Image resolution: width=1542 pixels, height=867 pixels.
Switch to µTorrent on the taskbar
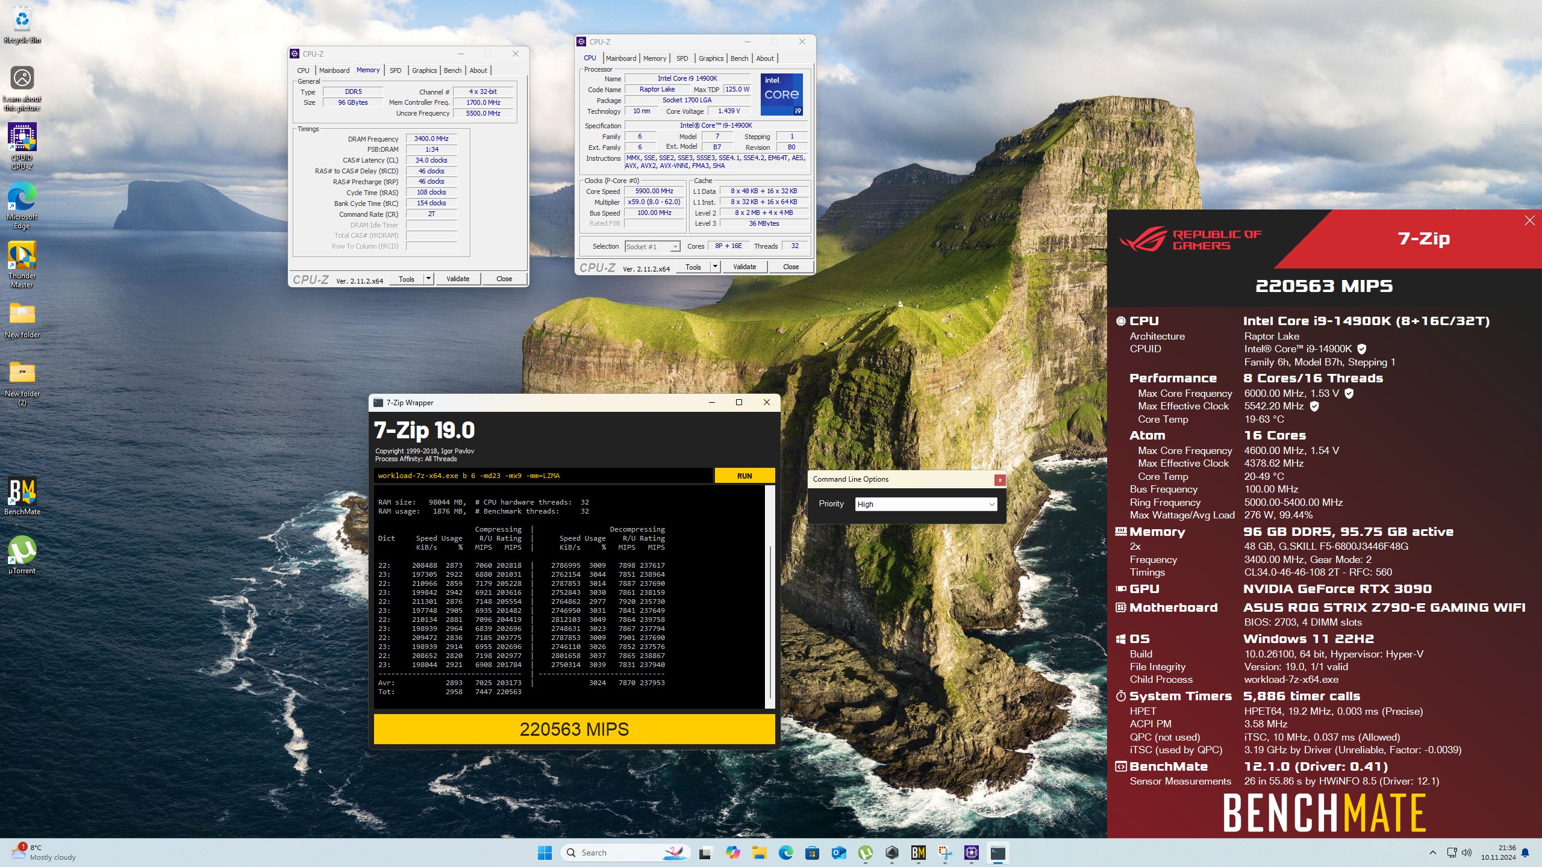[x=865, y=853]
